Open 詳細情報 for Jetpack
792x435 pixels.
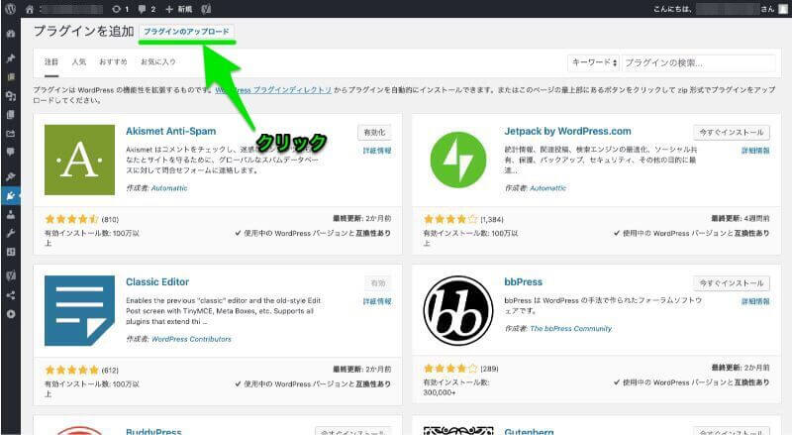755,151
